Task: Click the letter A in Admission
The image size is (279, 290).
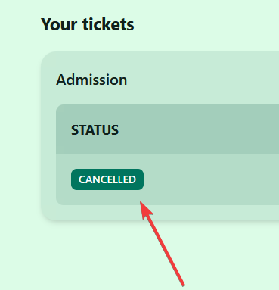Action: tap(61, 80)
